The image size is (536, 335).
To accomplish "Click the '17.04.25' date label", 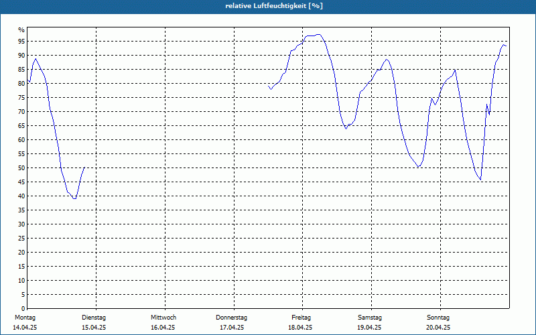I will coord(232,328).
